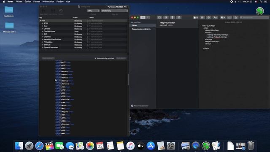
Task: Click Nouveau dossier button
Action: tap(140, 106)
